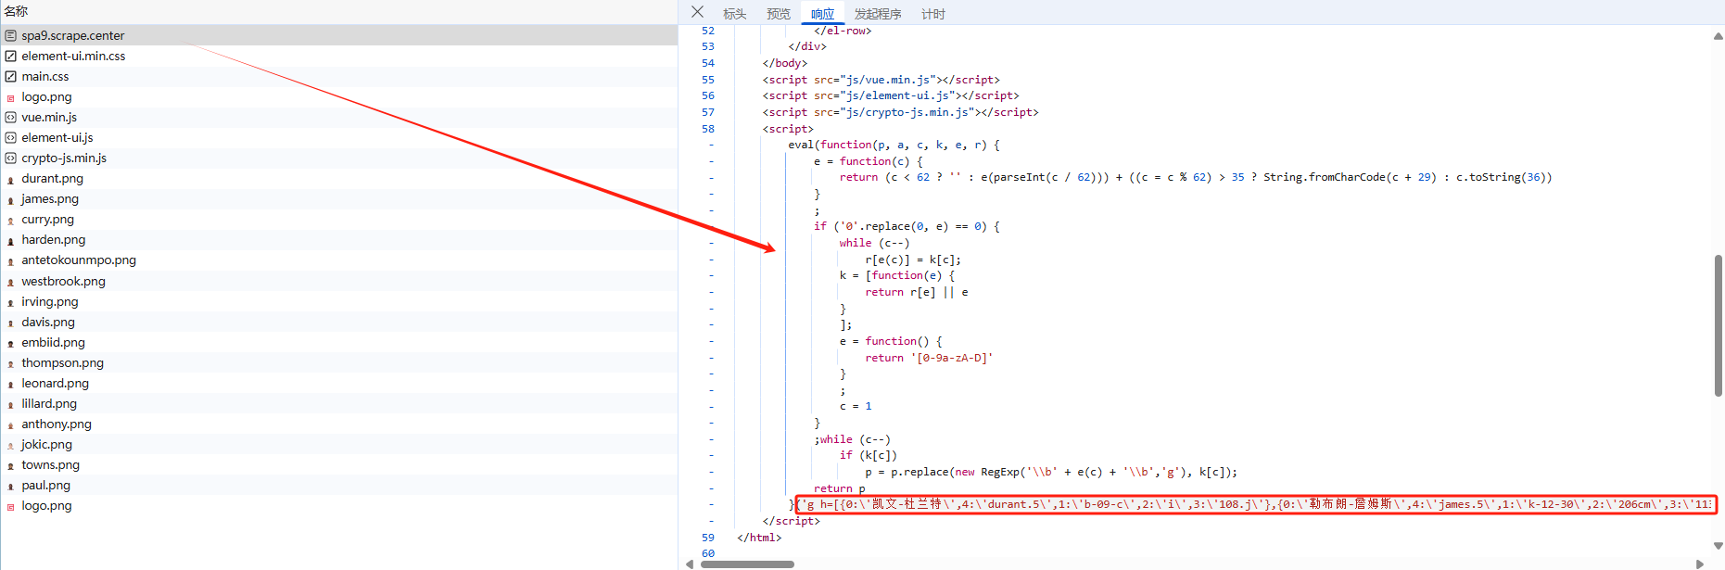The width and height of the screenshot is (1725, 570).
Task: Select the curry.png request name
Action: click(x=48, y=219)
